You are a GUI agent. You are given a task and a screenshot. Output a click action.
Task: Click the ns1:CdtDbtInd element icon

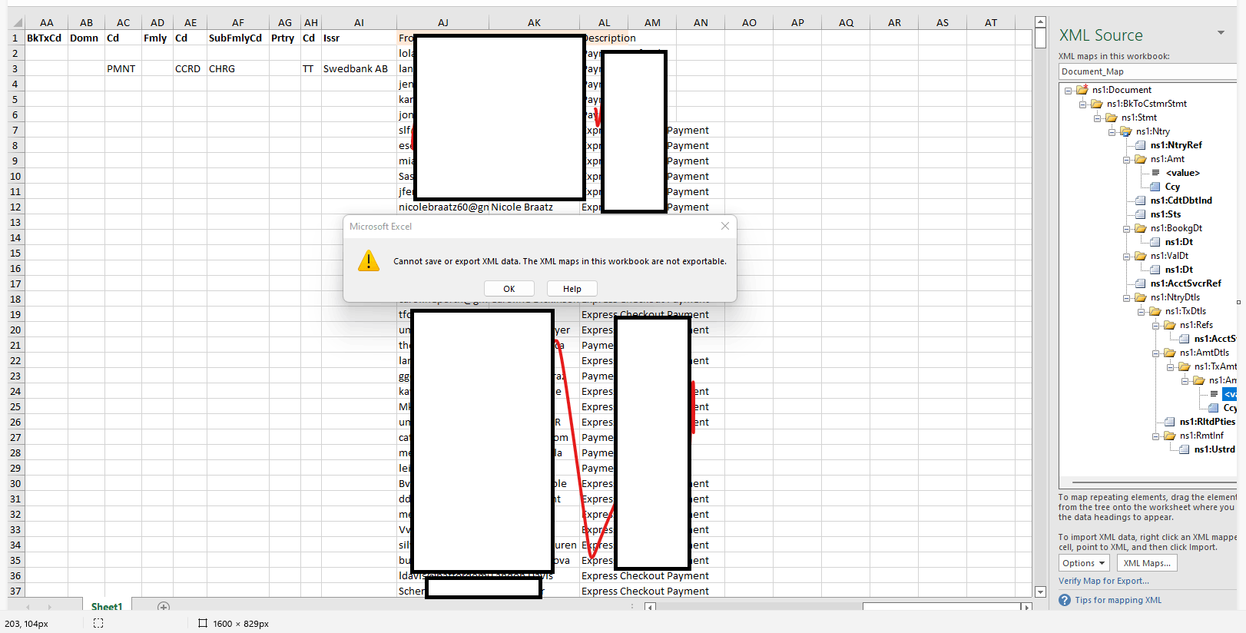pos(1141,201)
